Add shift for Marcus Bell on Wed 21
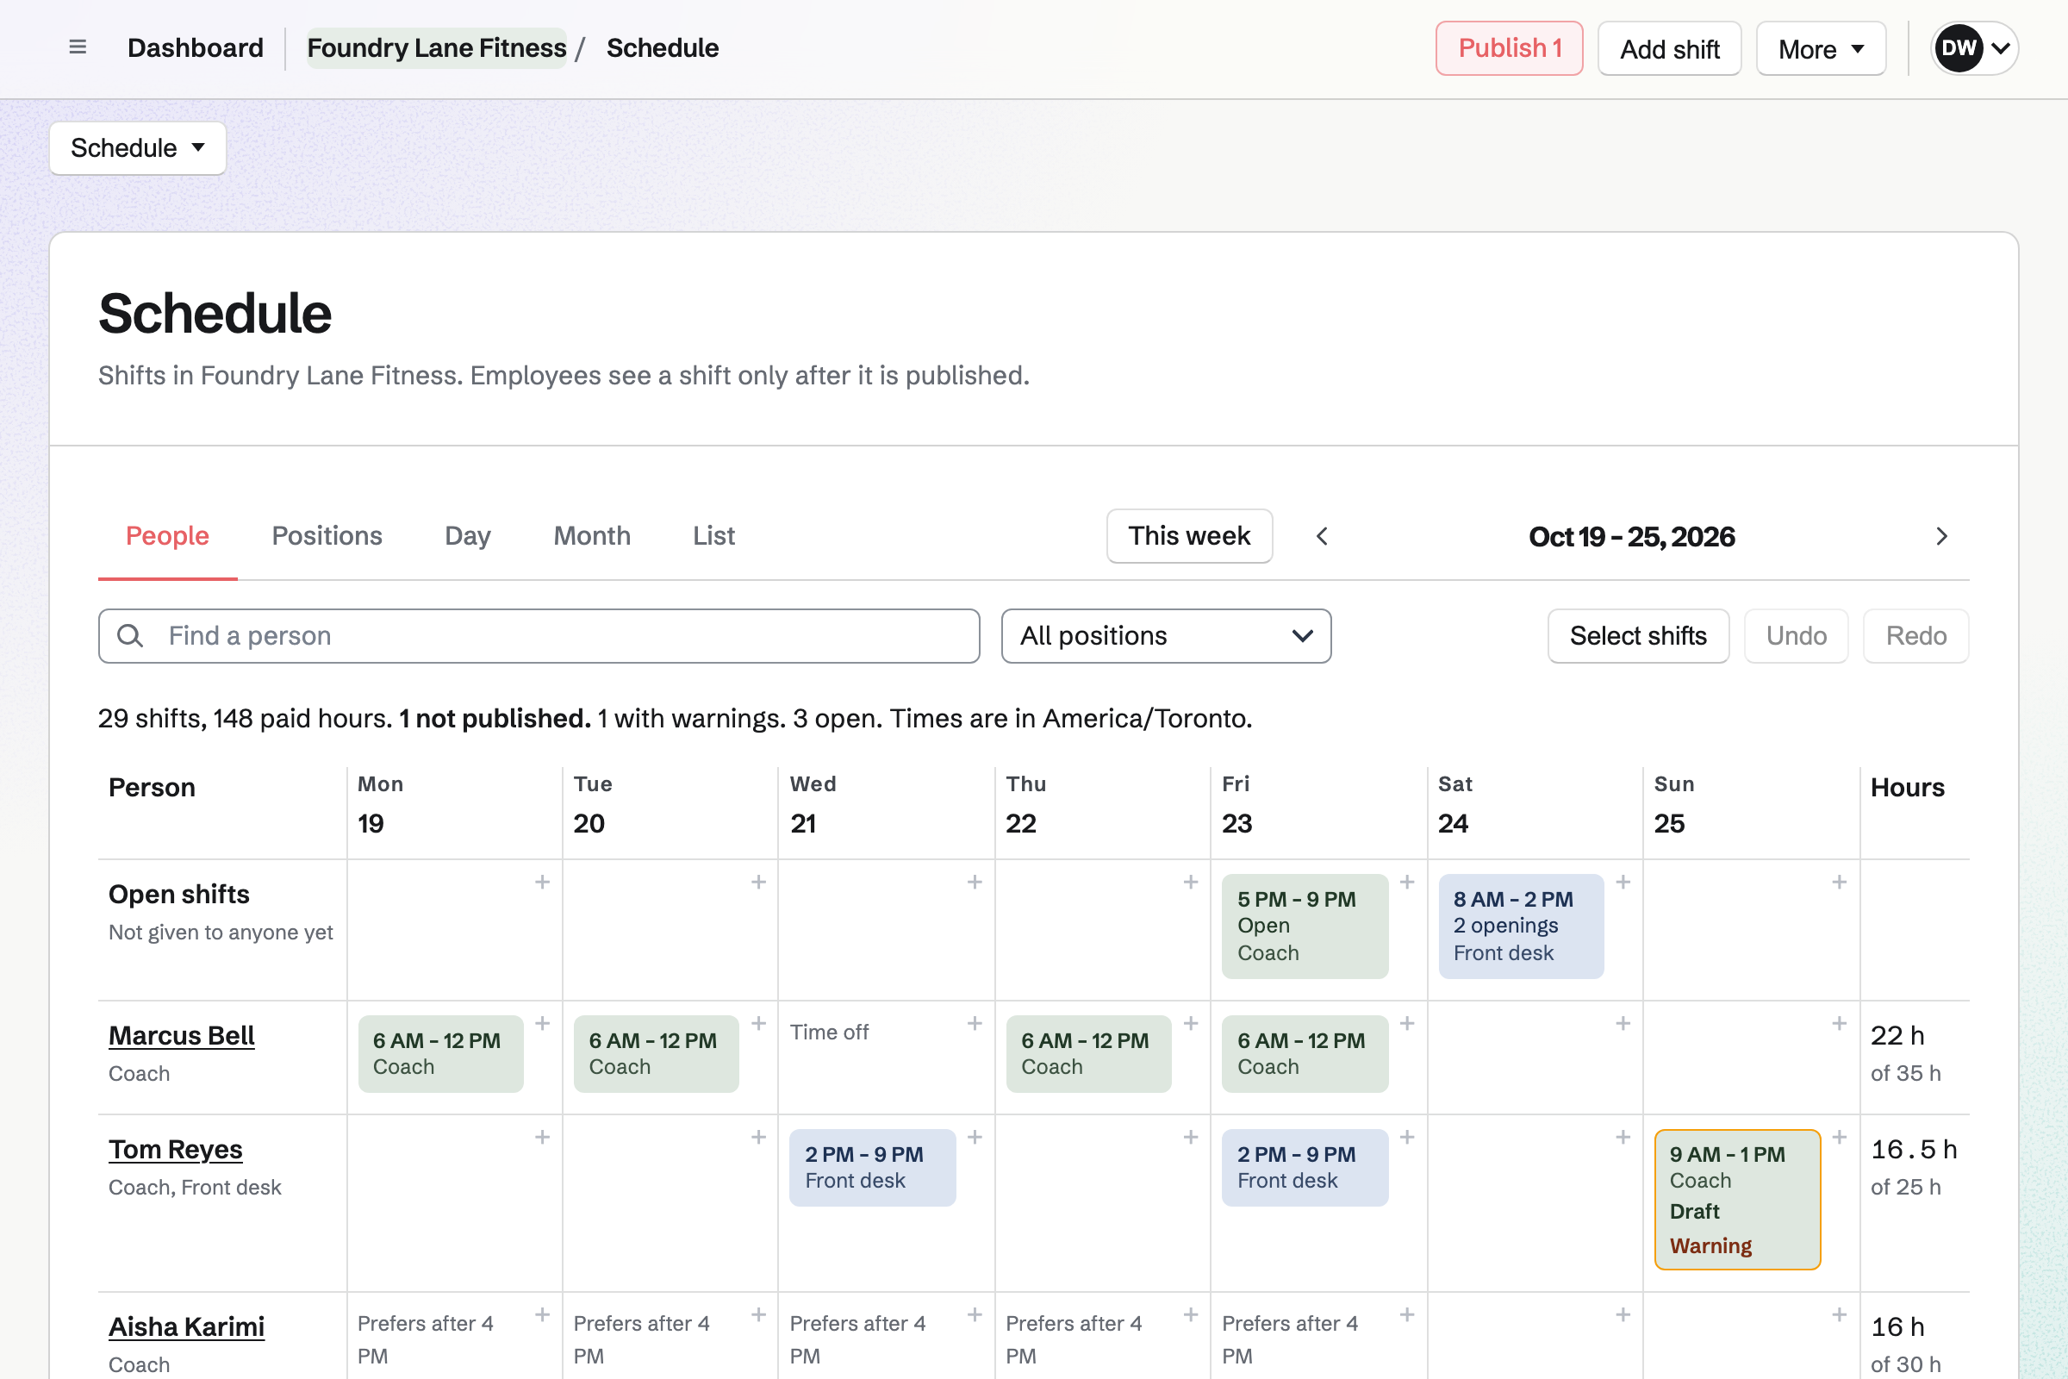This screenshot has height=1379, width=2068. point(975,1024)
